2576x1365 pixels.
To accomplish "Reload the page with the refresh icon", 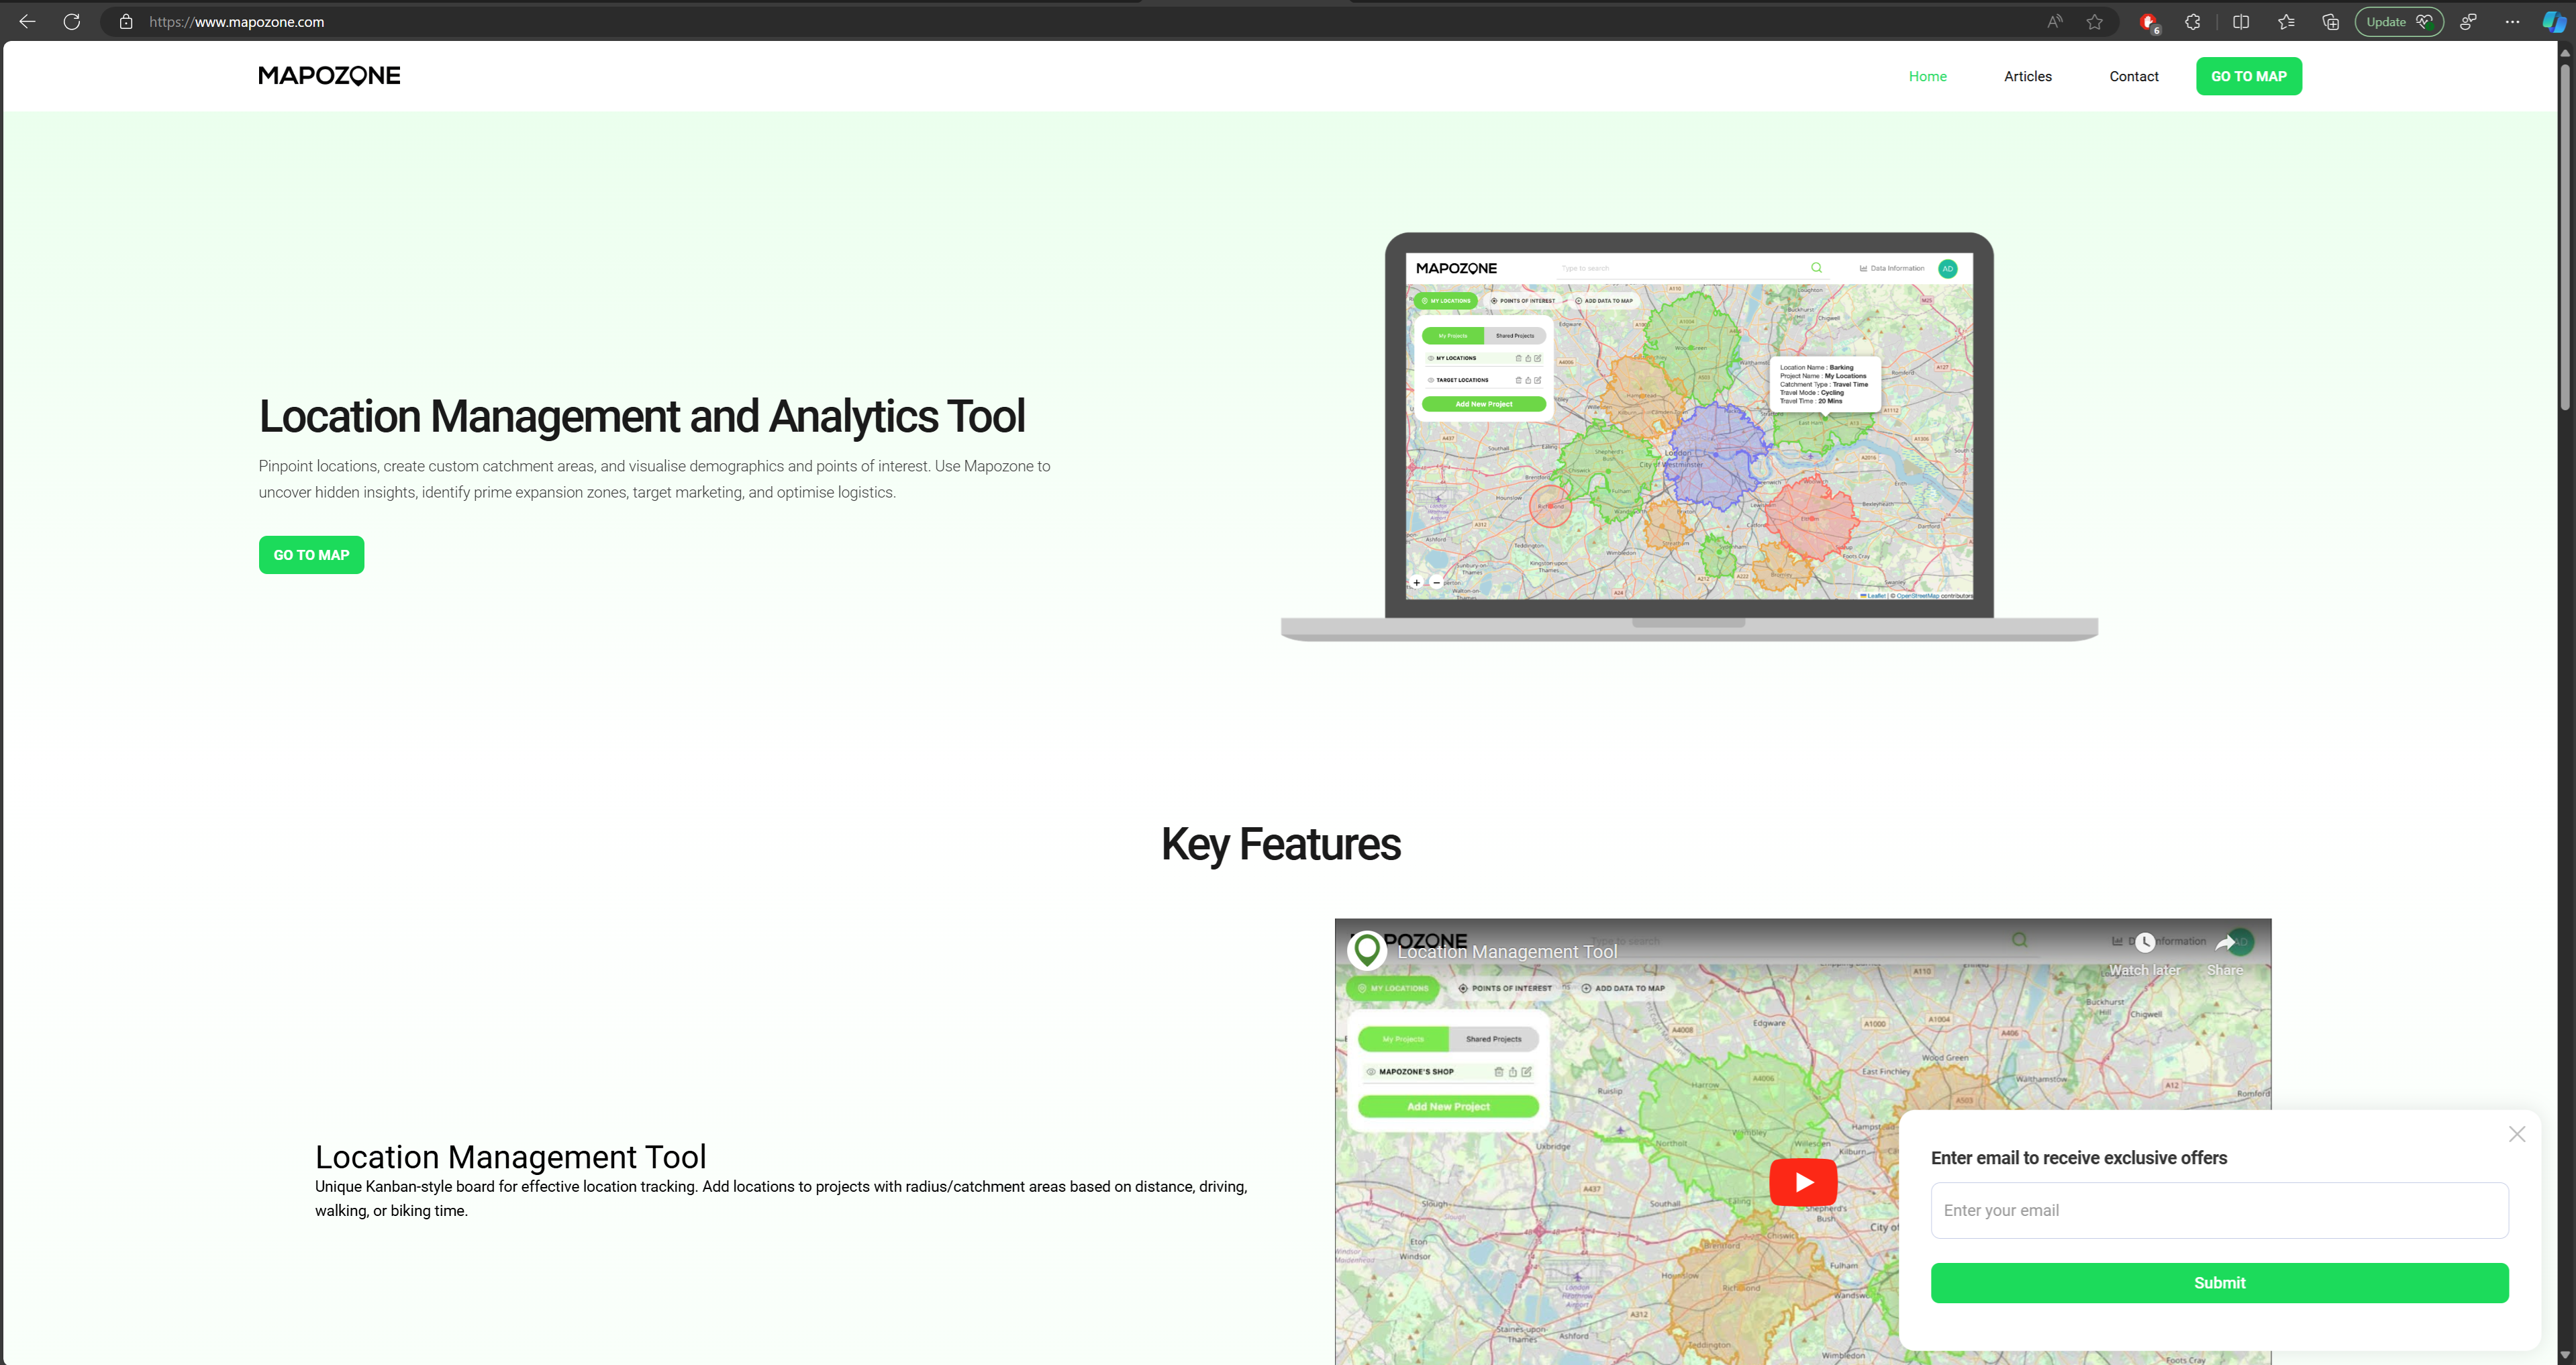I will point(72,22).
